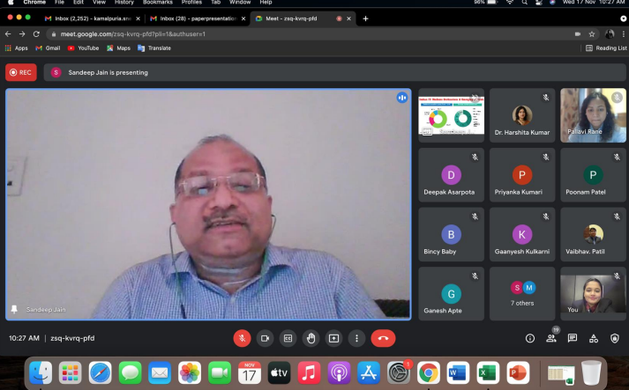
Task: Open a new Chrome tab
Action: 365,18
